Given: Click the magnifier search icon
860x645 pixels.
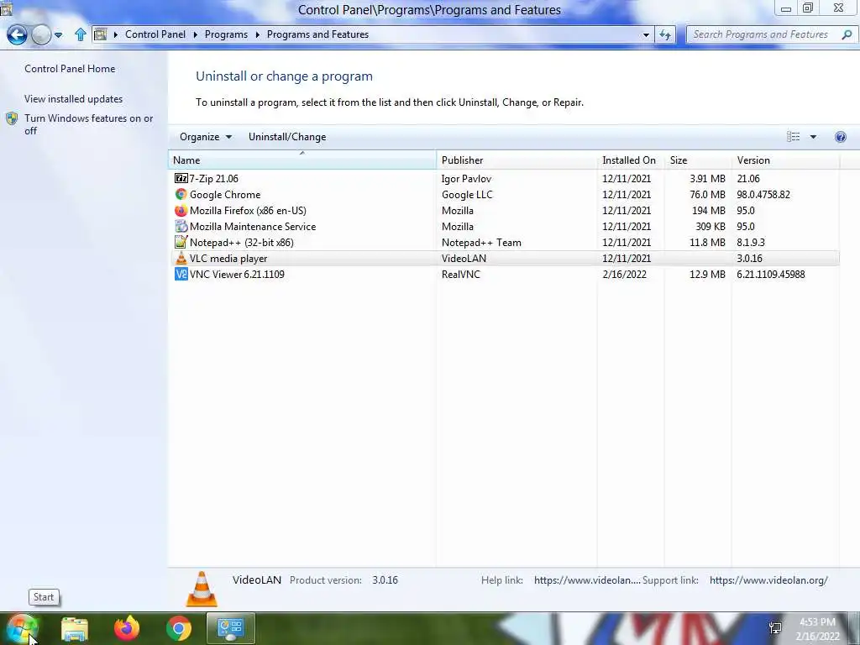Looking at the screenshot, I should coord(847,34).
